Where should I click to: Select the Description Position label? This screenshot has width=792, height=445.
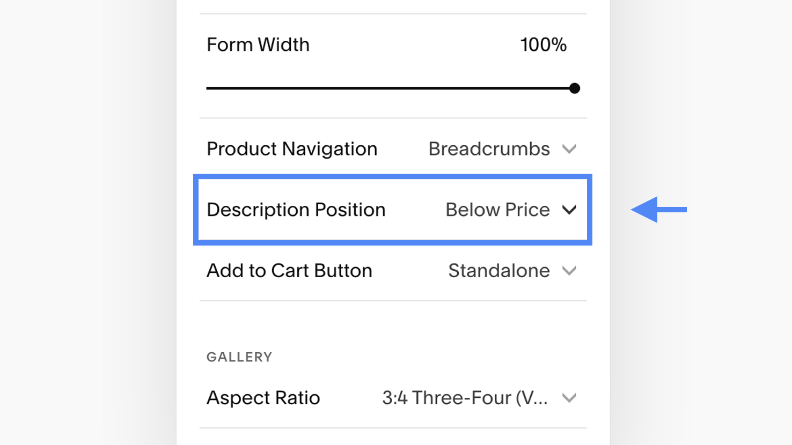(x=296, y=210)
